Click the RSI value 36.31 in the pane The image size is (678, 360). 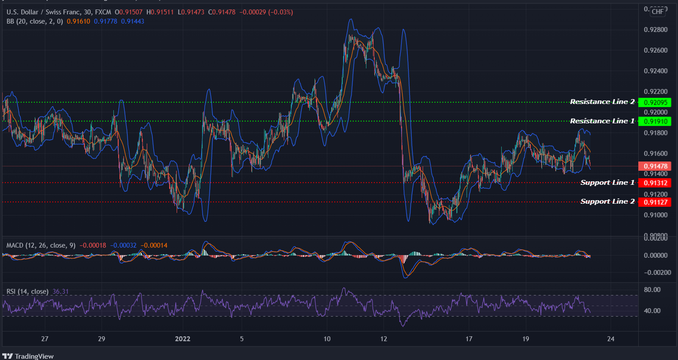[60, 291]
